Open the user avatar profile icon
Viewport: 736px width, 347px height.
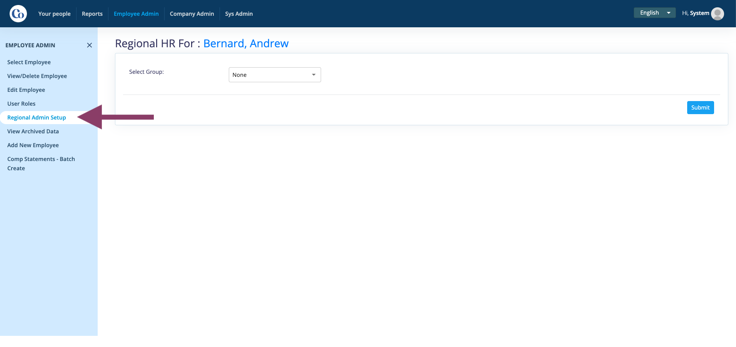coord(718,13)
